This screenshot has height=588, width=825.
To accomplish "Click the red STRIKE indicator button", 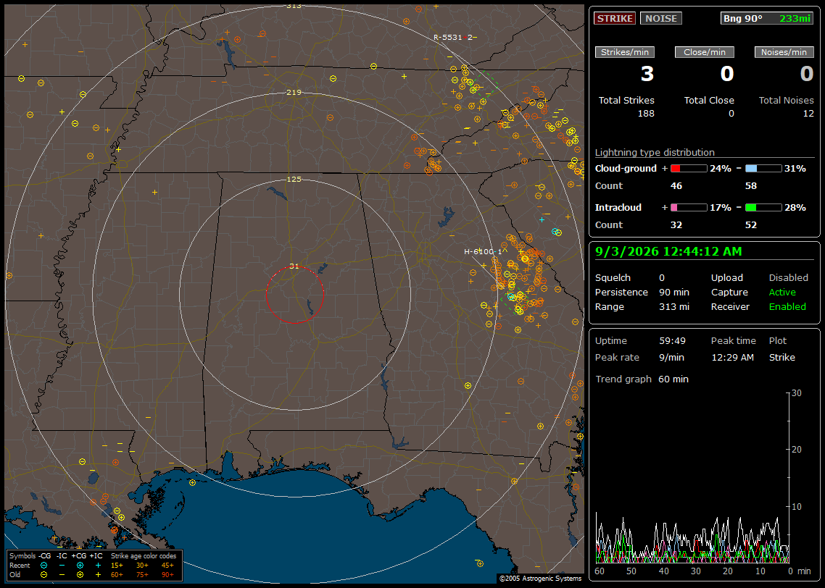I will 615,18.
